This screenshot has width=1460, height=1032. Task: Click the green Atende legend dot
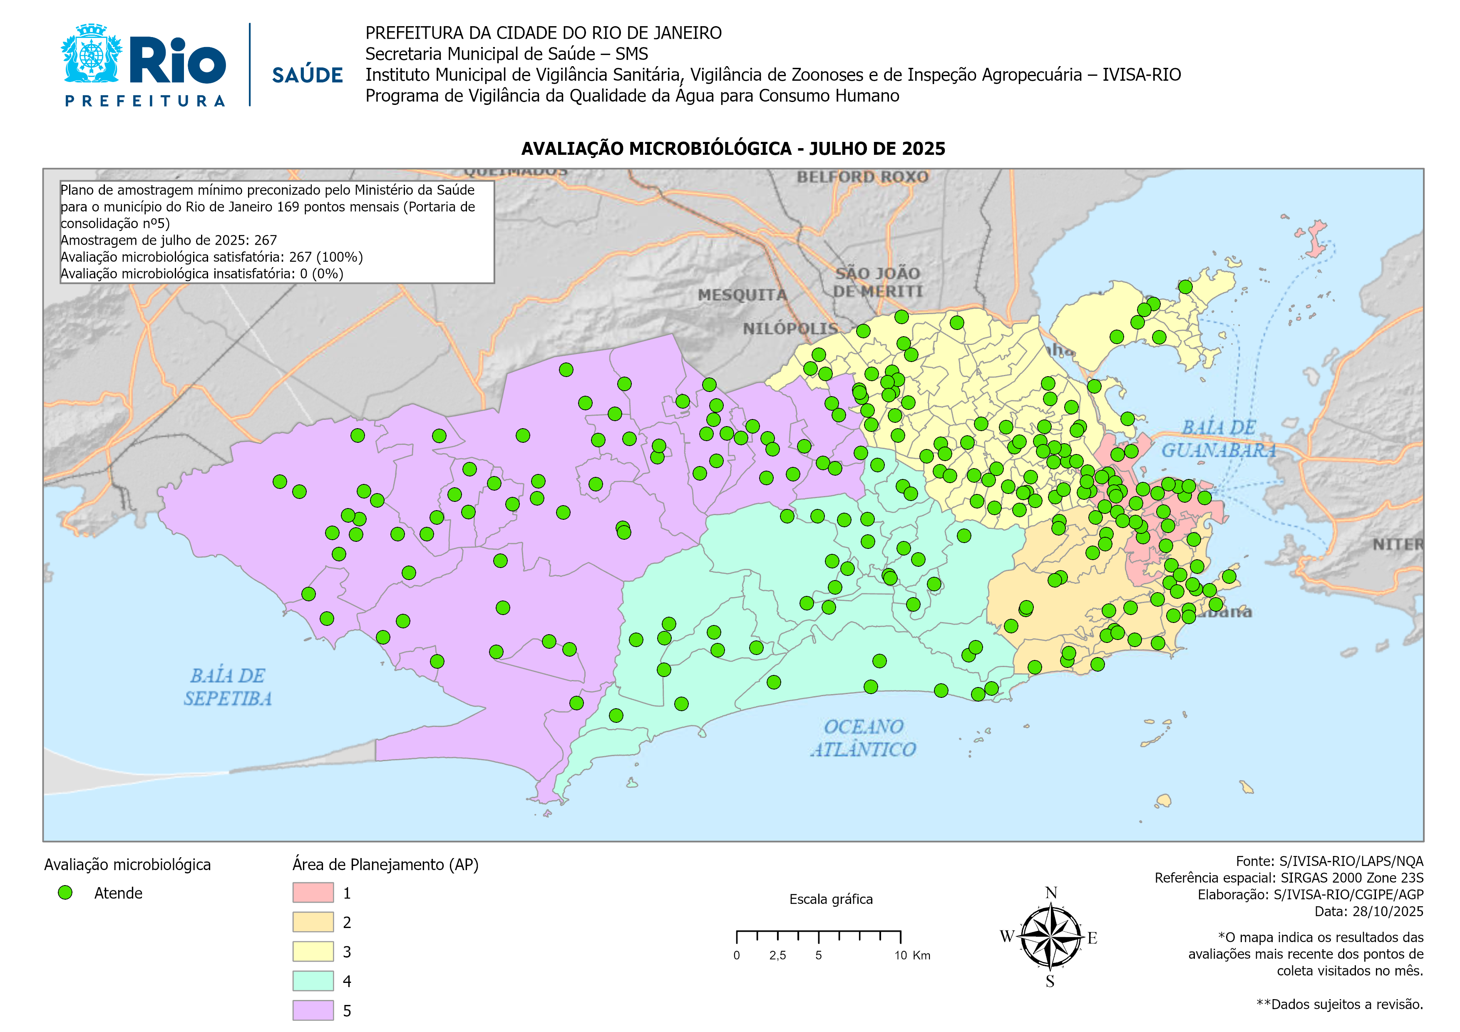click(x=65, y=893)
